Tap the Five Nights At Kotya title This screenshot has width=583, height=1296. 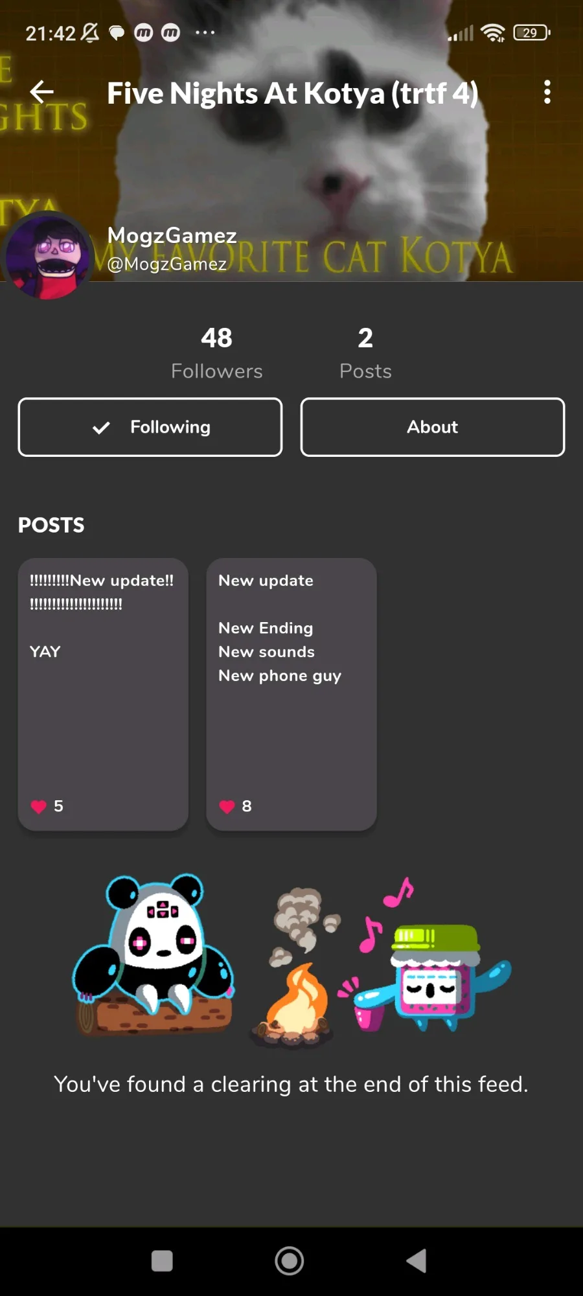293,93
